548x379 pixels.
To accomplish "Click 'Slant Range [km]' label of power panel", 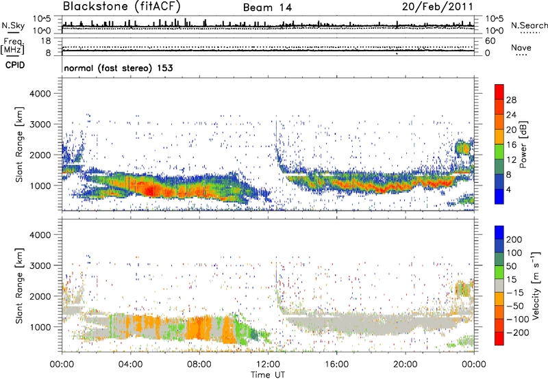I will (19, 144).
